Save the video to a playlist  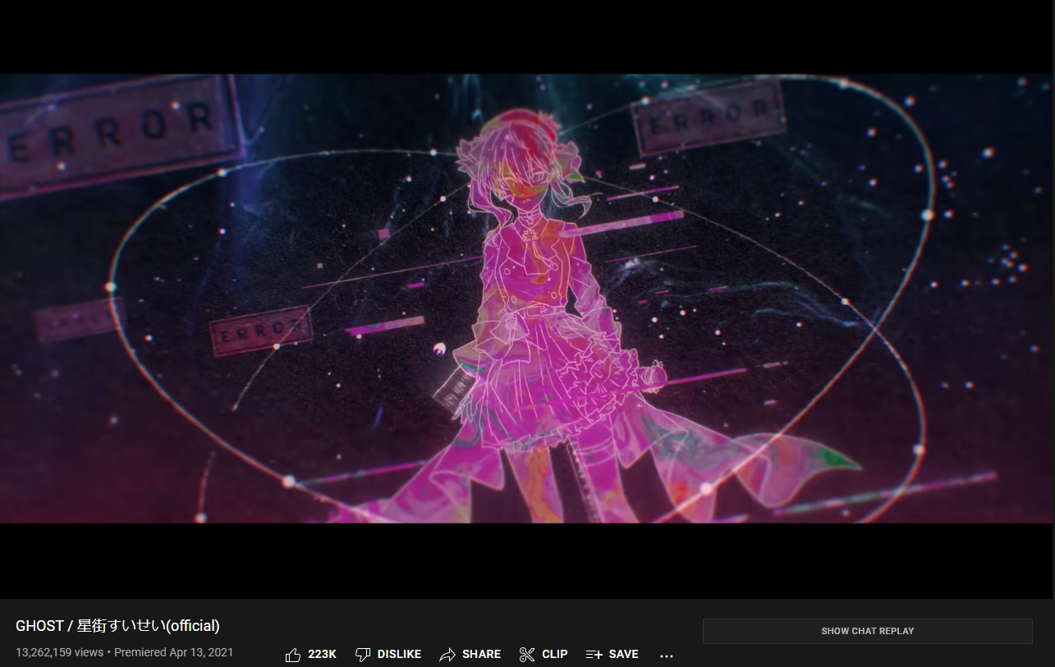pos(612,655)
